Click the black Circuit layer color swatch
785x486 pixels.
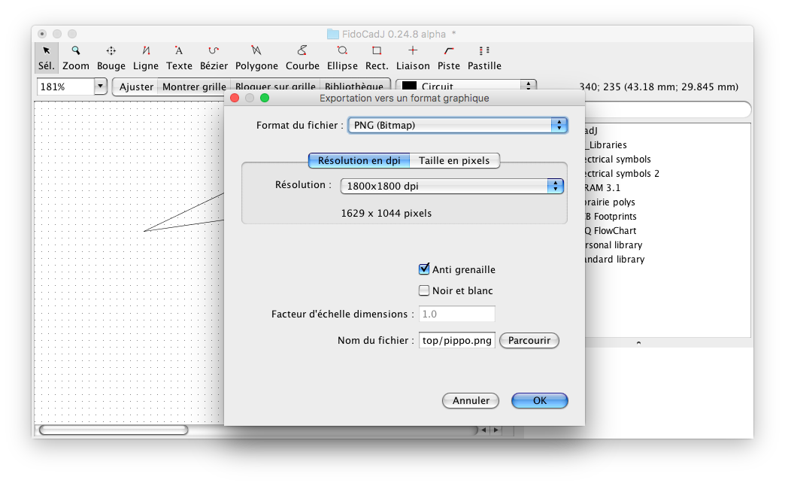407,87
